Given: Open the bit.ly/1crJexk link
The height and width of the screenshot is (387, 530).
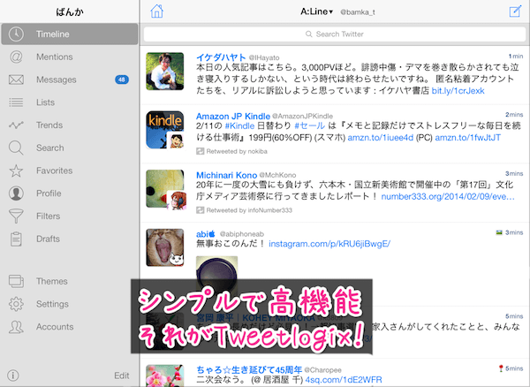Looking at the screenshot, I should [458, 91].
